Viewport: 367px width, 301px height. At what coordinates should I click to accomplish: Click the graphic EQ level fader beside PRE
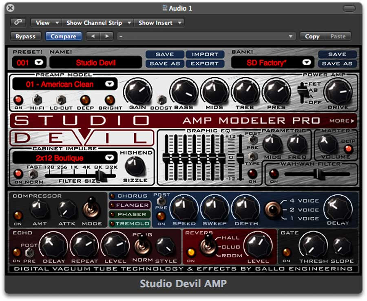point(240,158)
